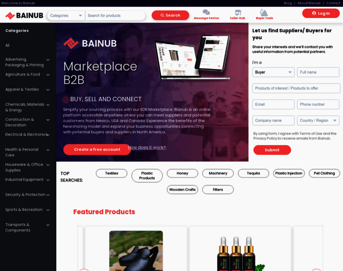The width and height of the screenshot is (343, 271).
Task: Click the Bainub logo in header
Action: pos(24,15)
